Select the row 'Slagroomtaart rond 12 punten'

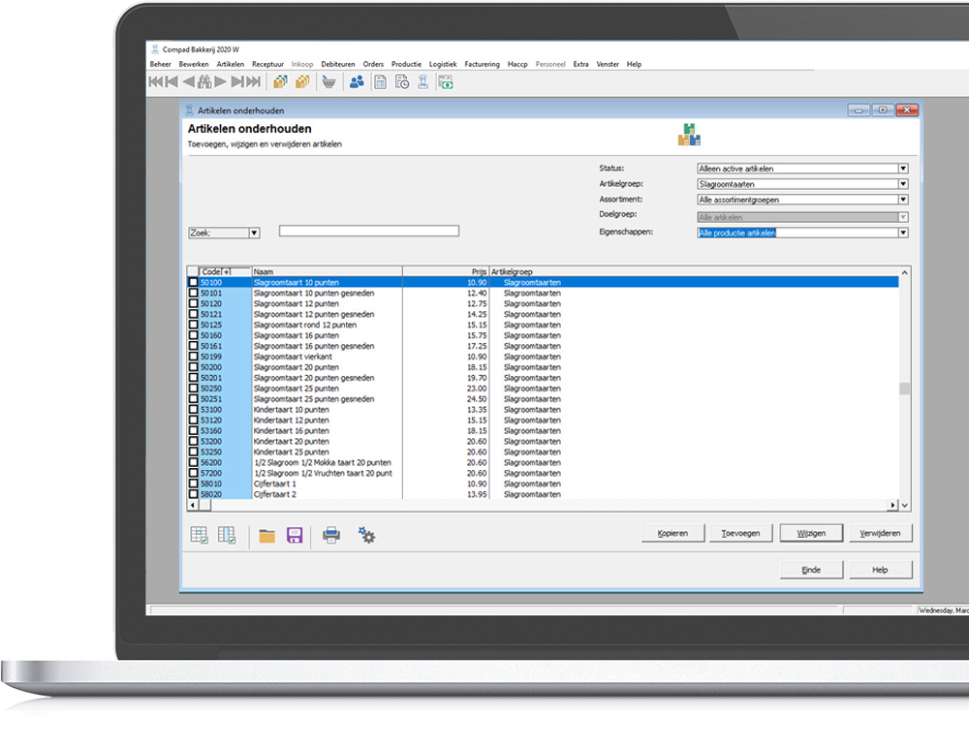(544, 325)
